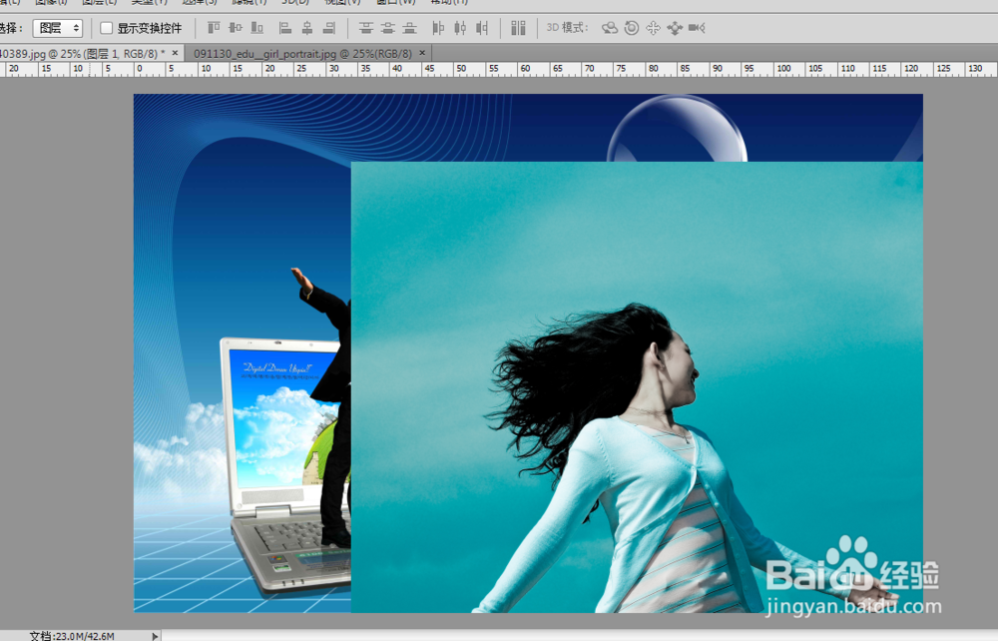Select the 3D rotate mode icon
Image resolution: width=998 pixels, height=641 pixels.
[610, 28]
